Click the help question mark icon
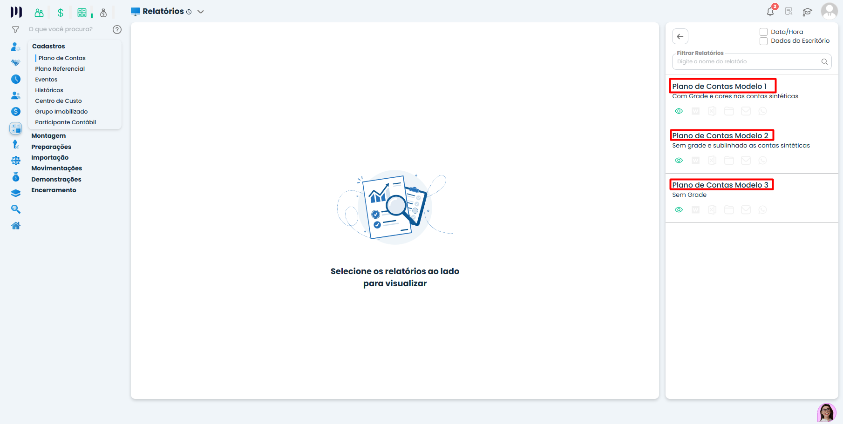Screen dimensions: 843x424 pos(117,29)
